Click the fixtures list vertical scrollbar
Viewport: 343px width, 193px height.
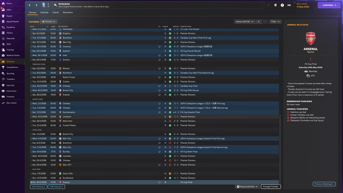279,149
